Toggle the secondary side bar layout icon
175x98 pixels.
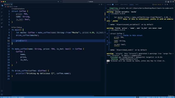point(171,2)
